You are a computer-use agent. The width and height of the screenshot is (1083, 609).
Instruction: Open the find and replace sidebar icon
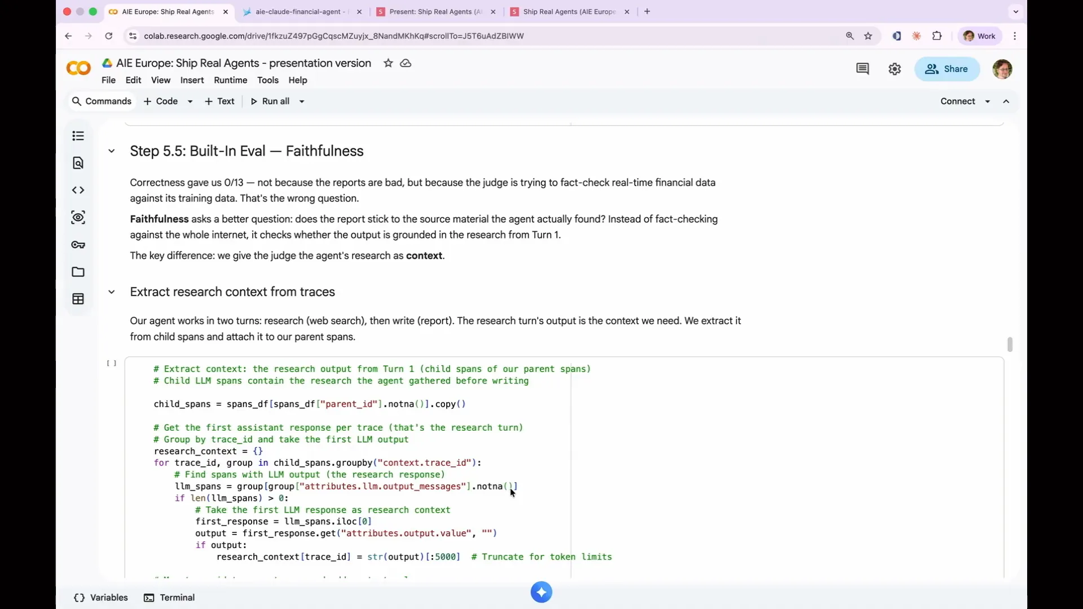tap(78, 163)
